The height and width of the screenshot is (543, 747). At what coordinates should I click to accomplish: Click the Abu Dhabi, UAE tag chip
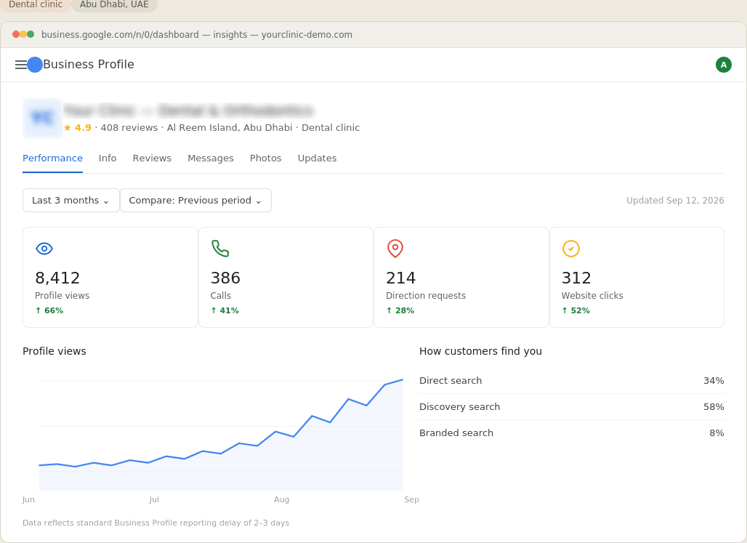click(114, 5)
